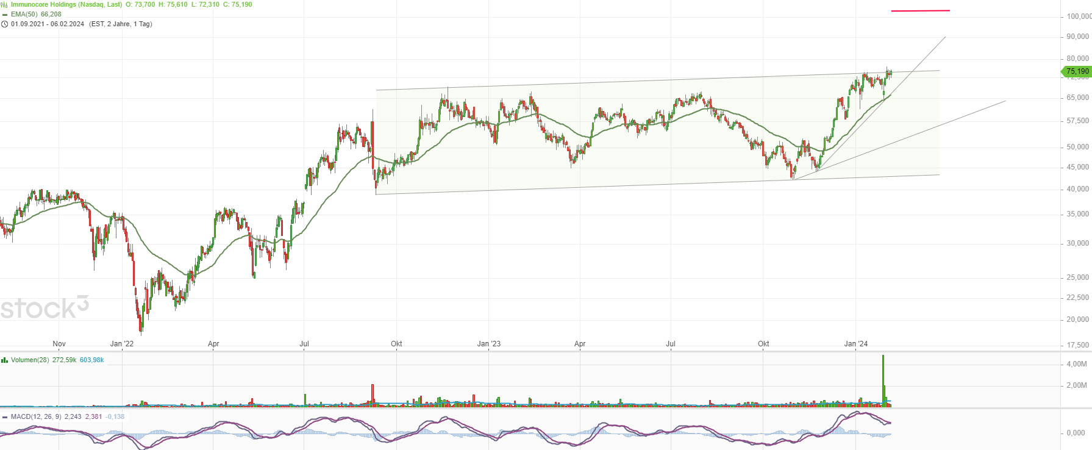
Task: Open the Volumen(28) indicator settings label
Action: tap(30, 360)
